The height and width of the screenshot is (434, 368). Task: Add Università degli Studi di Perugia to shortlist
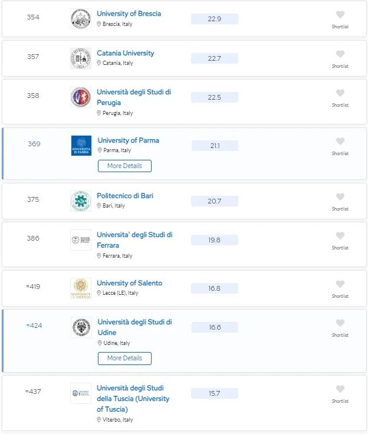coord(340,93)
